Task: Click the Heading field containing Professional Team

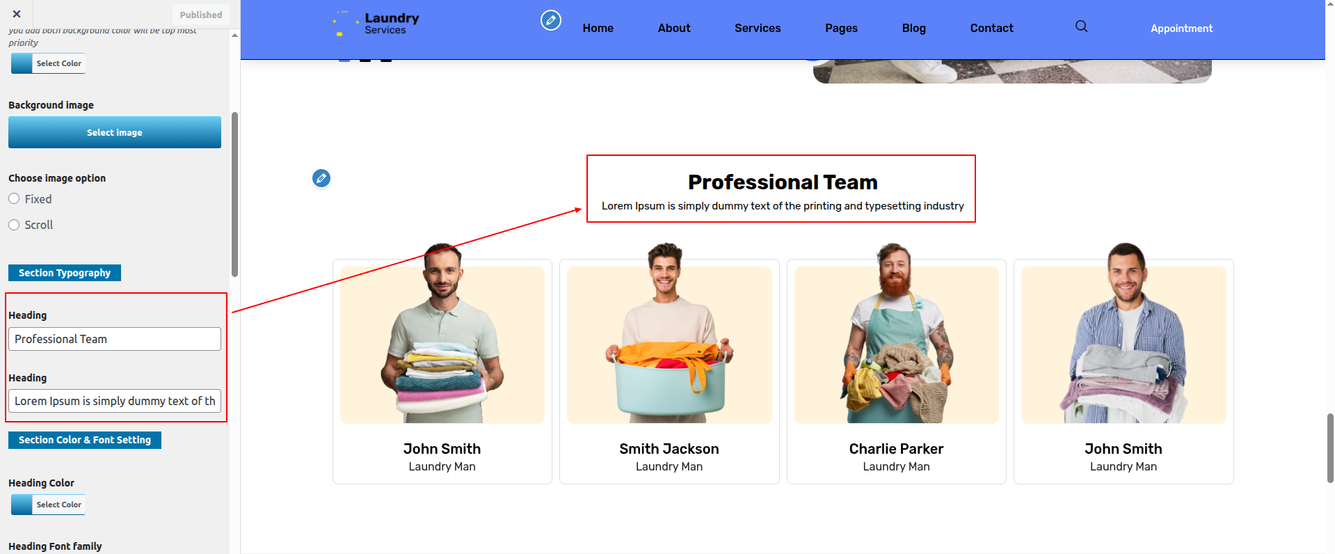Action: (115, 339)
